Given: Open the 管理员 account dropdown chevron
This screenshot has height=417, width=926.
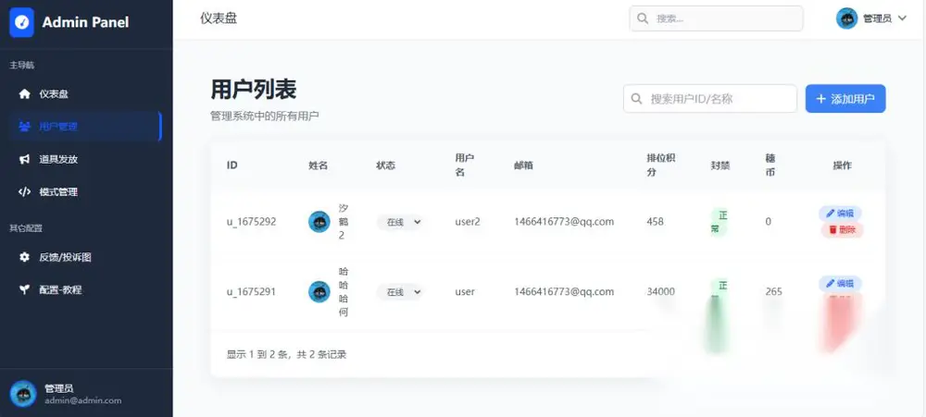Looking at the screenshot, I should click(x=902, y=18).
